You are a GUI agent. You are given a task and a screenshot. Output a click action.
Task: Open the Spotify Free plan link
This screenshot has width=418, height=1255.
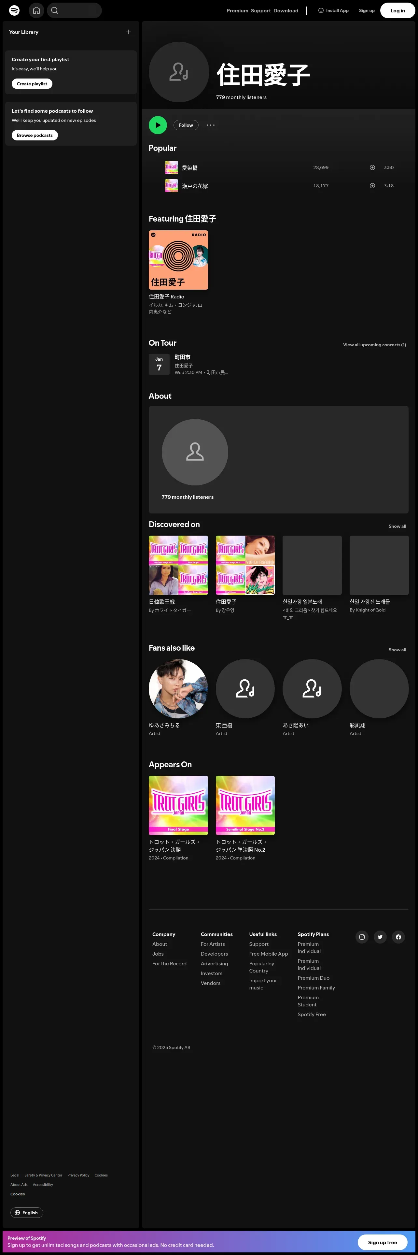pos(312,1014)
